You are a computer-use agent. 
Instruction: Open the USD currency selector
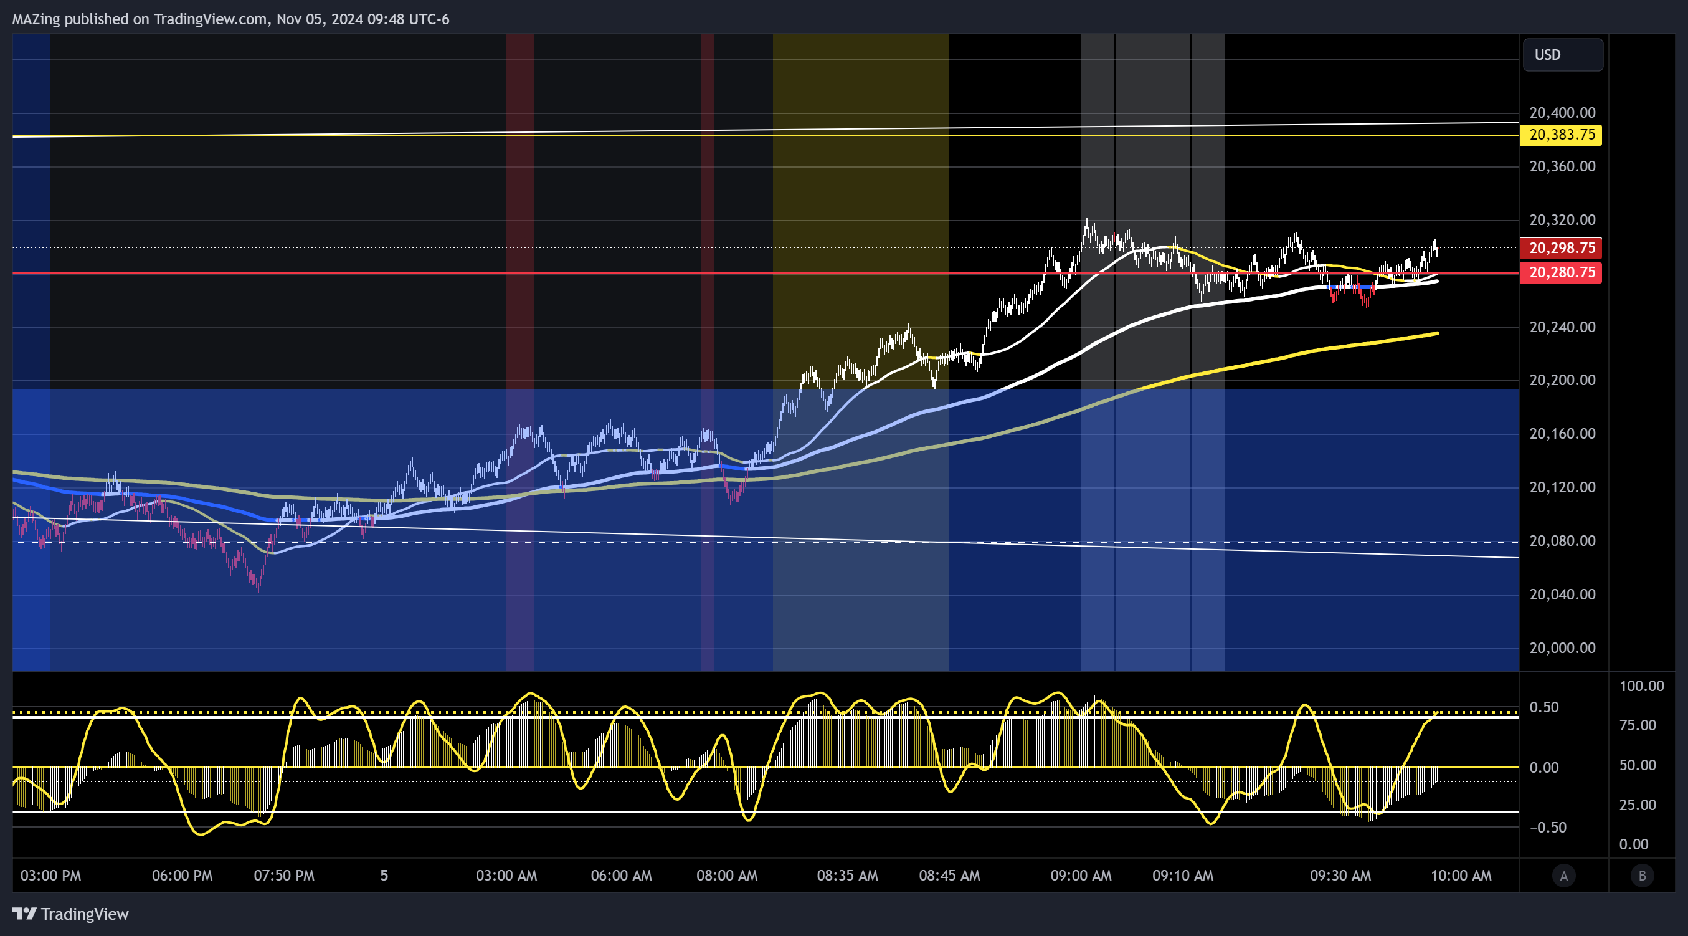1563,54
